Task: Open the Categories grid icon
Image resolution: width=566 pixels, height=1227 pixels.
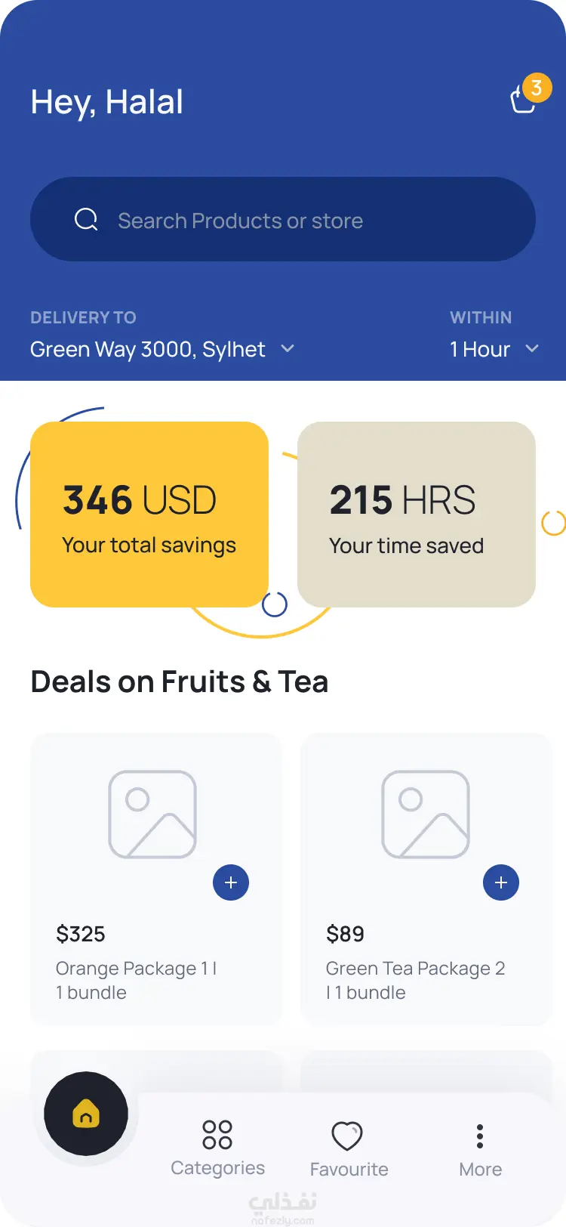Action: click(x=217, y=1134)
